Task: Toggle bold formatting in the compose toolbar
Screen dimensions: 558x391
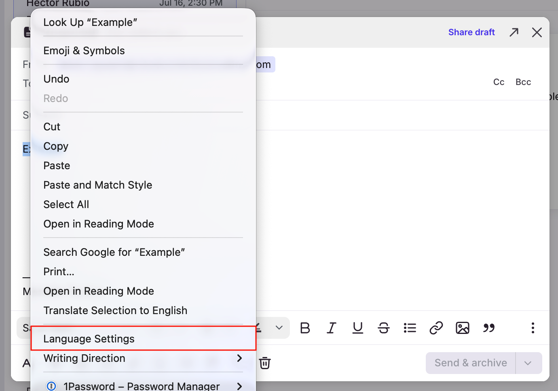Action: coord(305,328)
